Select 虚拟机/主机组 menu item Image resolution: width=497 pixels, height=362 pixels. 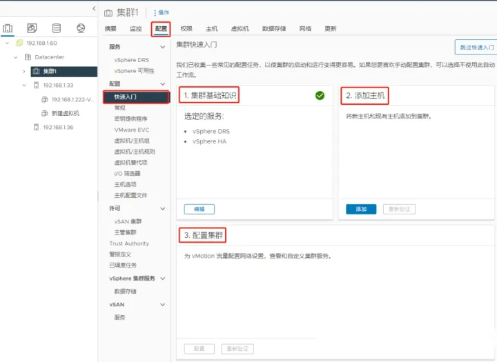[x=132, y=141]
